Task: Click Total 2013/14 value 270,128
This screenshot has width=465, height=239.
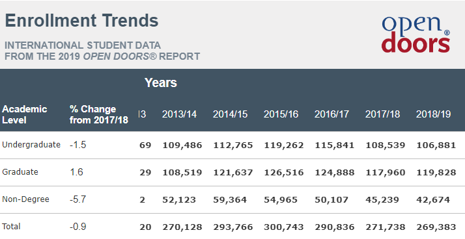Action: pyautogui.click(x=182, y=227)
